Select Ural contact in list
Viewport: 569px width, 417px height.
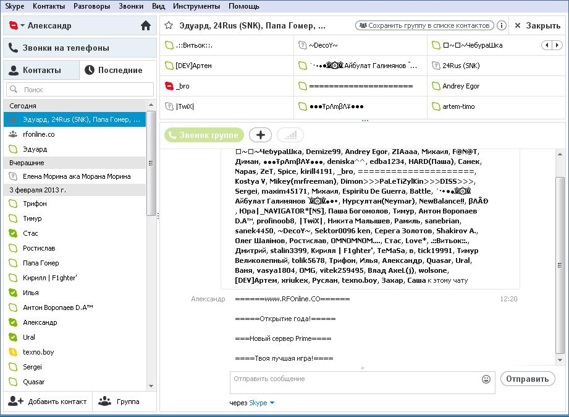pyautogui.click(x=75, y=337)
